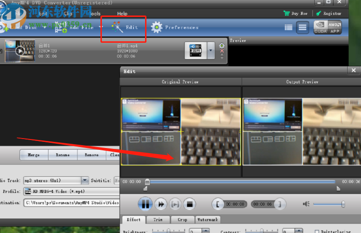Image resolution: width=361 pixels, height=233 pixels.
Task: Click the fast forward button
Action: click(161, 204)
